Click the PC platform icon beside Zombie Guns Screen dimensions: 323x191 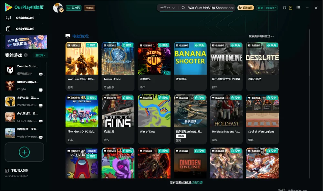41,74
